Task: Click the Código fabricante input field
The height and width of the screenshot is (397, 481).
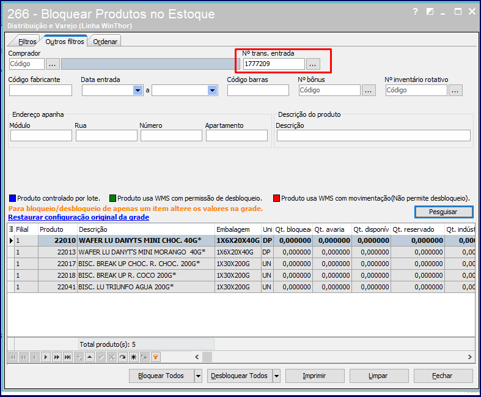Action: [40, 91]
